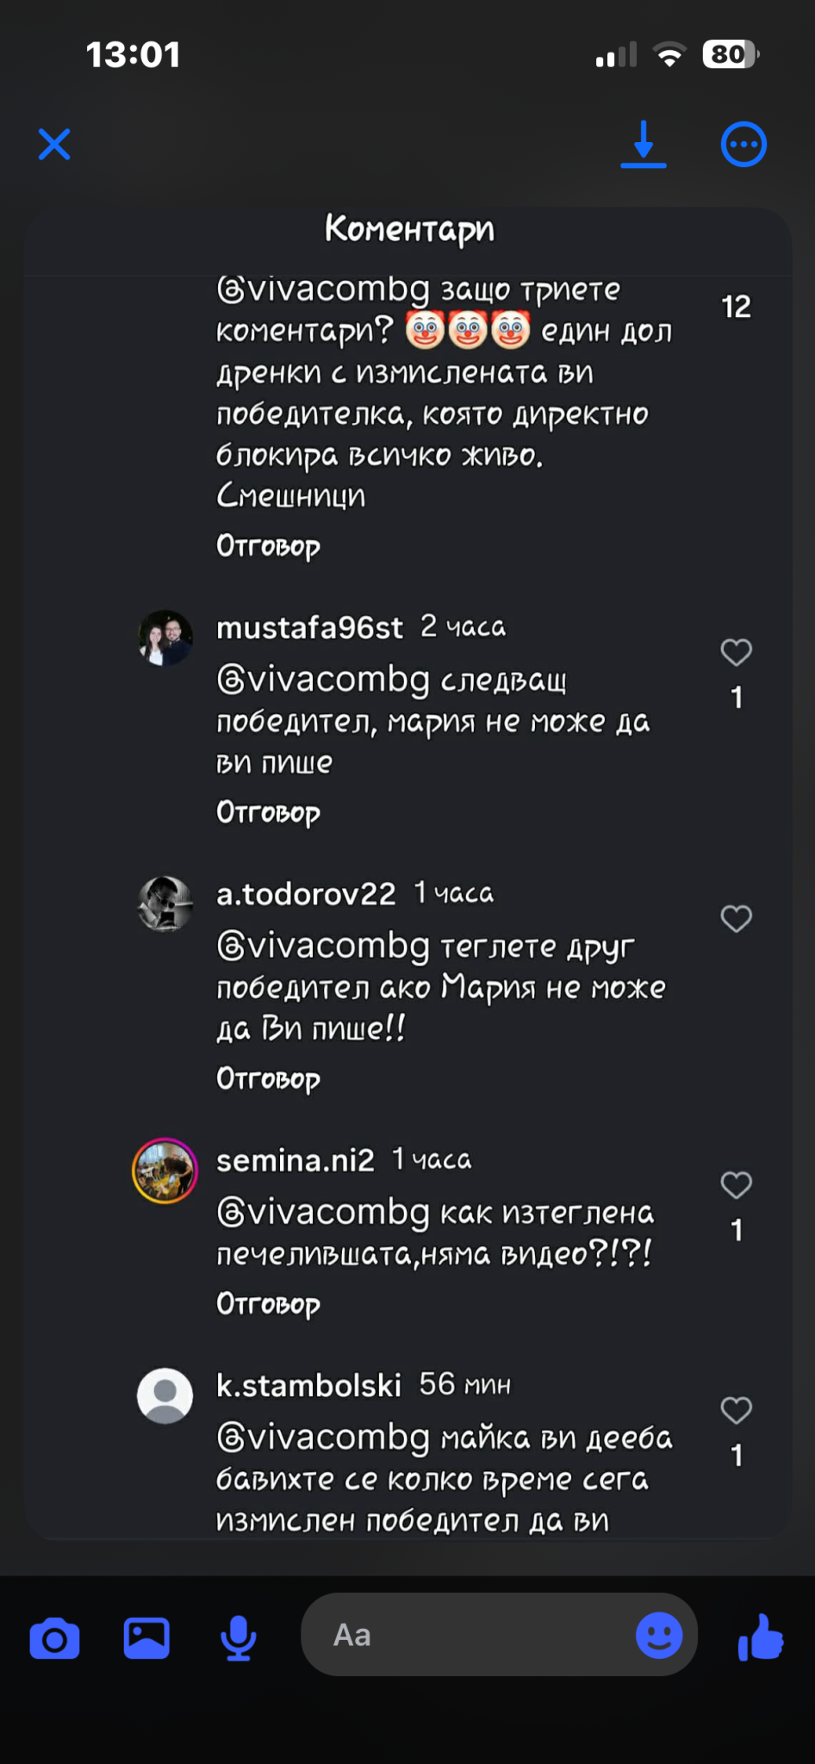This screenshot has width=815, height=1764.
Task: Open mustafa96st's profile picture
Action: click(165, 638)
